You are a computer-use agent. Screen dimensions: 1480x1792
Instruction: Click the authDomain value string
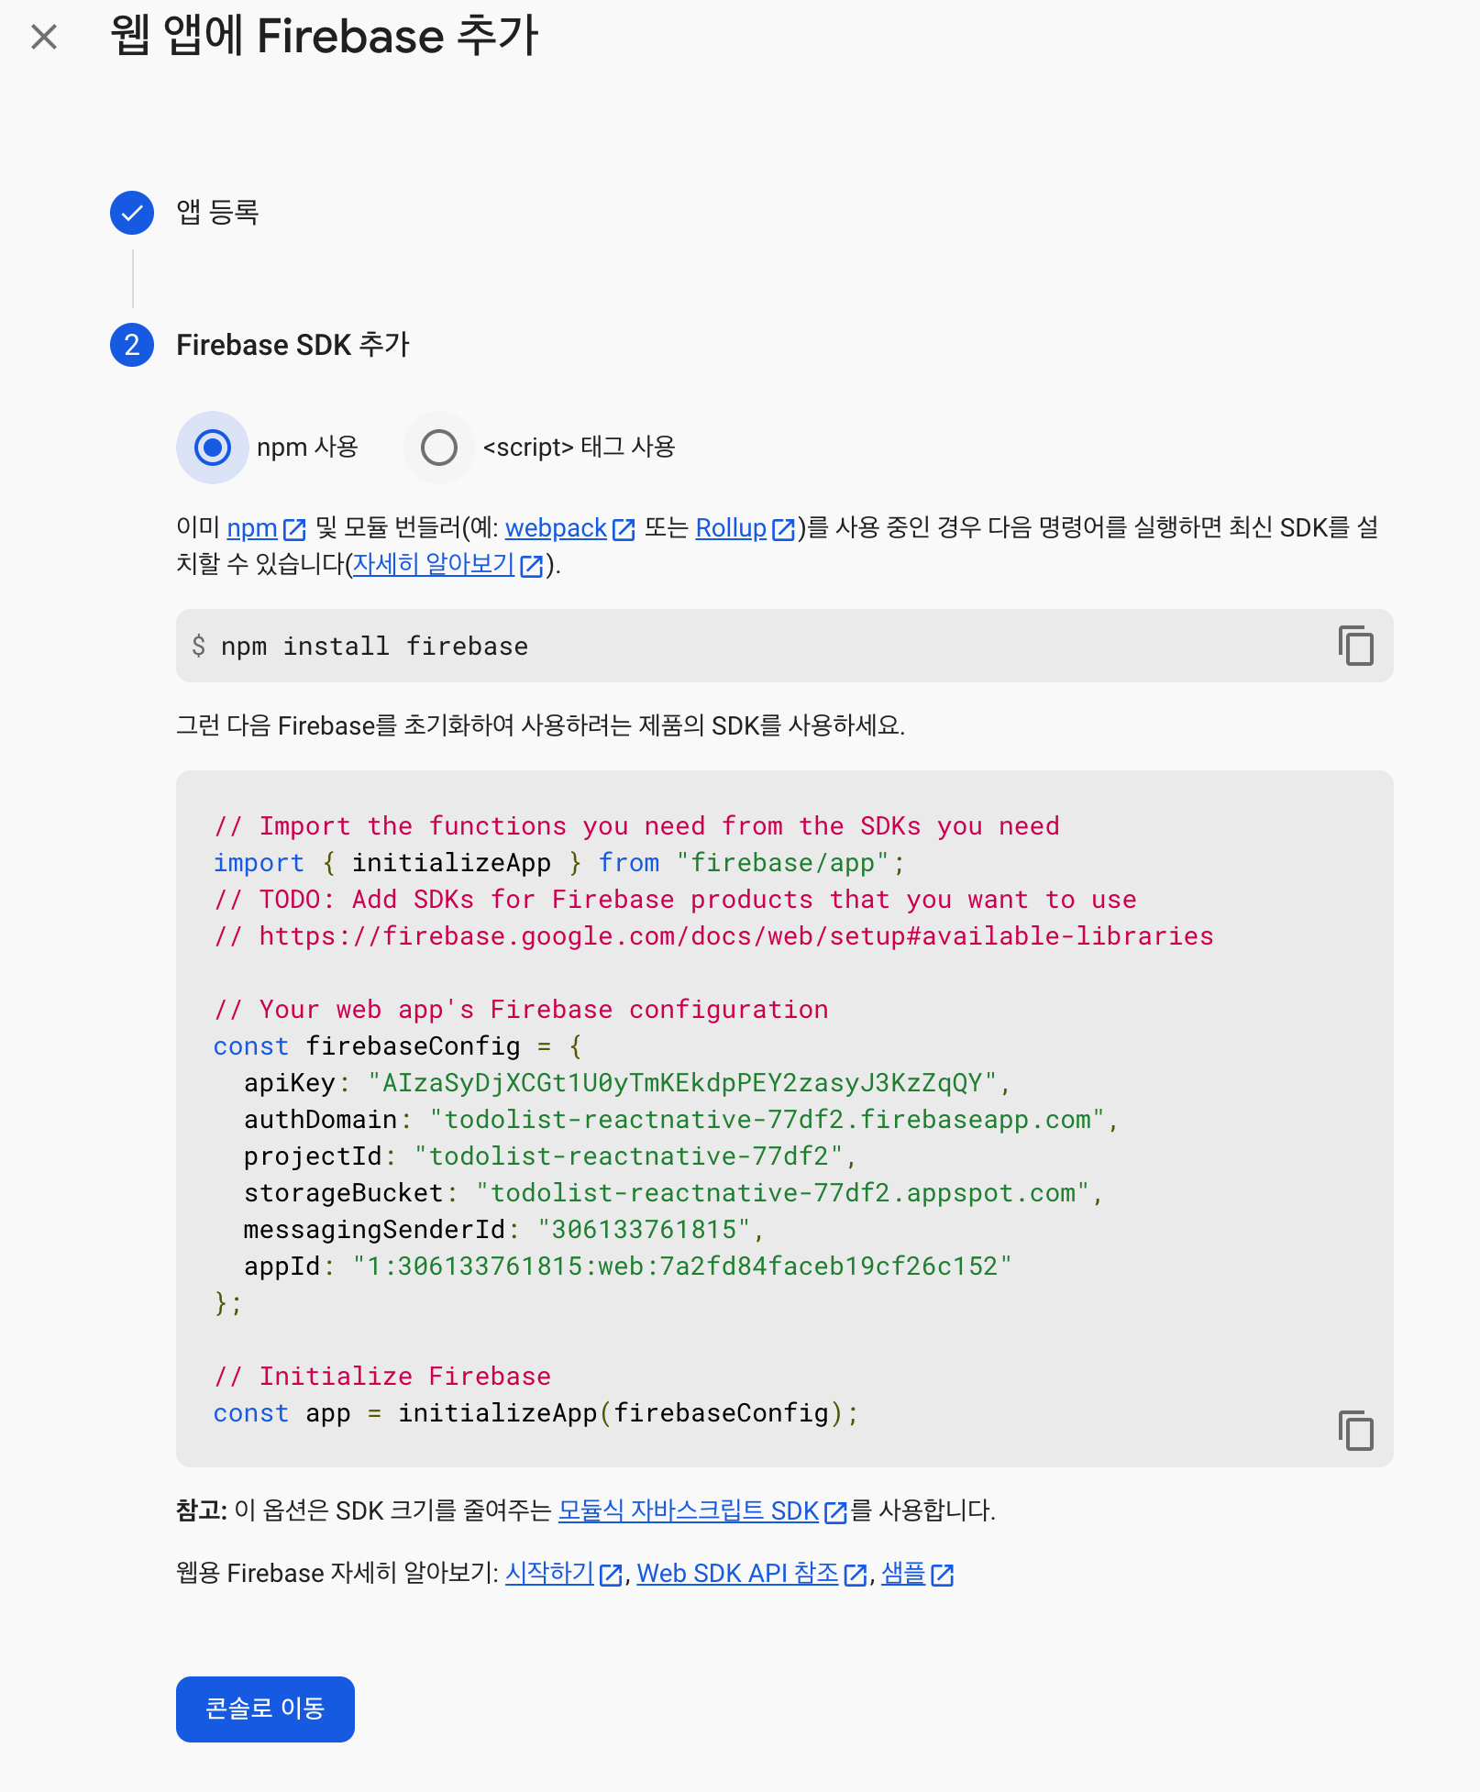(767, 1120)
